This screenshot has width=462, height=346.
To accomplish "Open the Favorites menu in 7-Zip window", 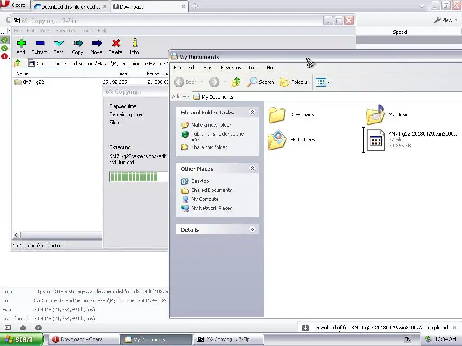I will click(x=66, y=31).
